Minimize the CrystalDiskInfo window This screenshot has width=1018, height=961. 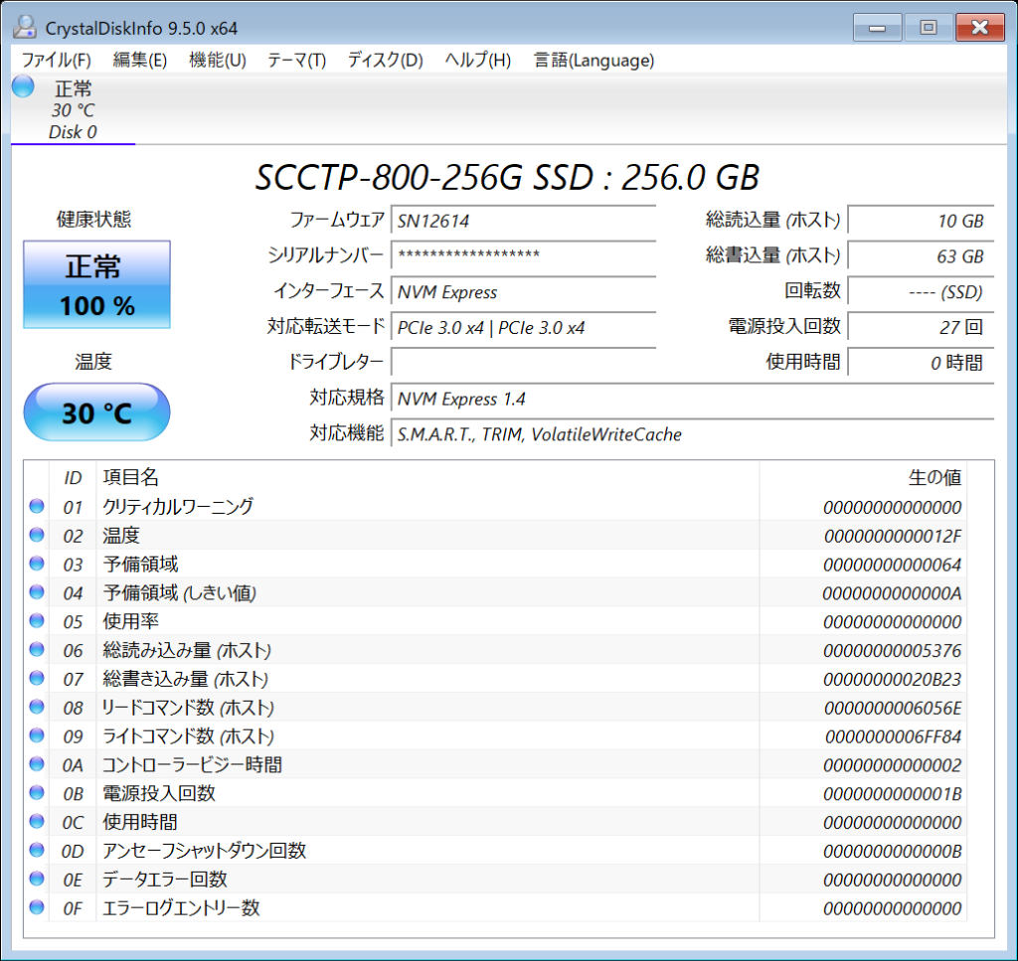tap(877, 27)
